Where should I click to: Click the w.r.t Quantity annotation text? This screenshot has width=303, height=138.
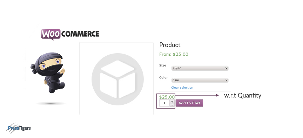point(243,95)
